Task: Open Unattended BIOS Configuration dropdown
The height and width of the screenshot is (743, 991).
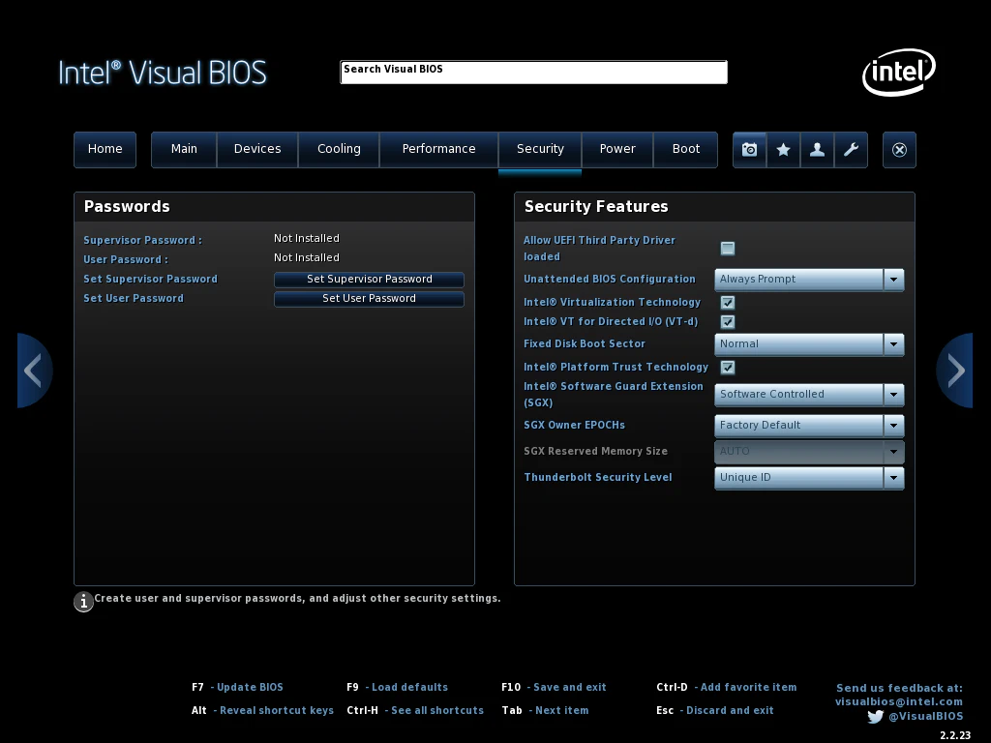Action: click(809, 280)
